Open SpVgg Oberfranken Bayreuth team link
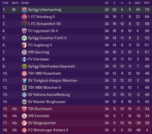 point(52,66)
